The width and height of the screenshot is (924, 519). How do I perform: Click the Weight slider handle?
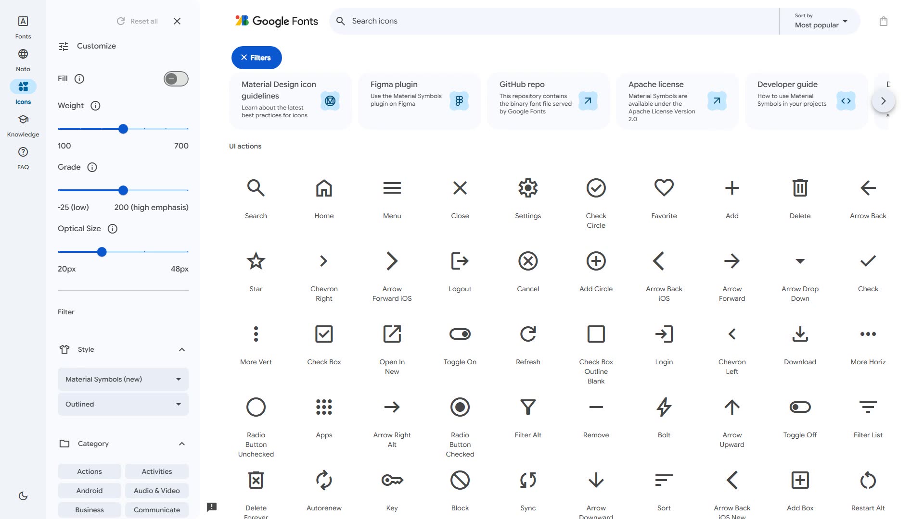(123, 129)
